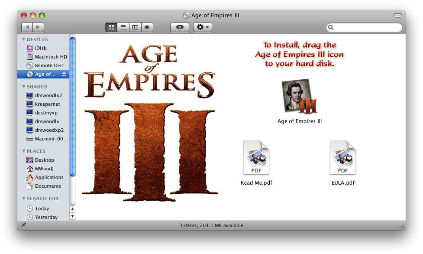This screenshot has width=423, height=254.
Task: Select the Today search in sidebar
Action: point(42,208)
